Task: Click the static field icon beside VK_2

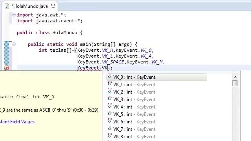Action: [x=110, y=91]
